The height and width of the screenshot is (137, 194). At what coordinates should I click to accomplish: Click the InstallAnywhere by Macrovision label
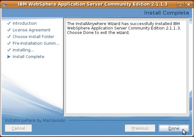point(35,121)
